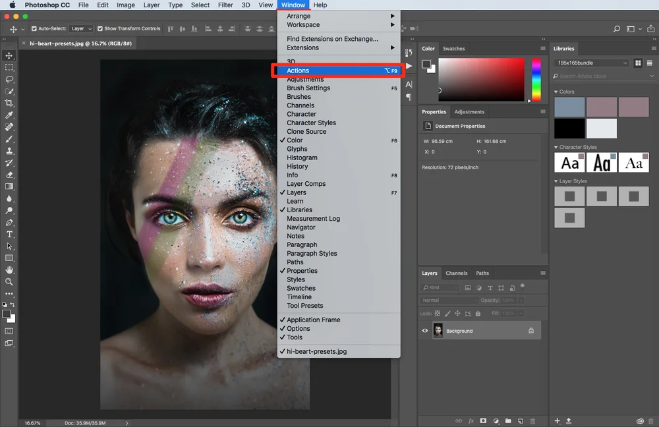Toggle Tools in Window menu
Screen dimensions: 659x427
[339, 337]
